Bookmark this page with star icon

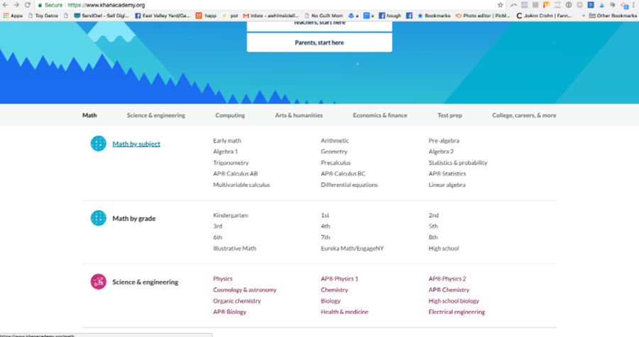pyautogui.click(x=501, y=5)
